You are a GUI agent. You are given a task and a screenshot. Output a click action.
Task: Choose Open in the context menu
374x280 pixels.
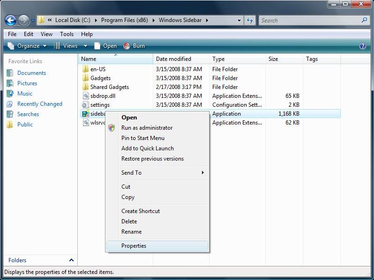157,118
